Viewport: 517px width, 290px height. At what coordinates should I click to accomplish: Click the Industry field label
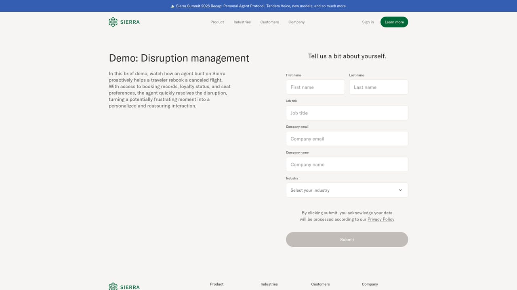coord(292,178)
